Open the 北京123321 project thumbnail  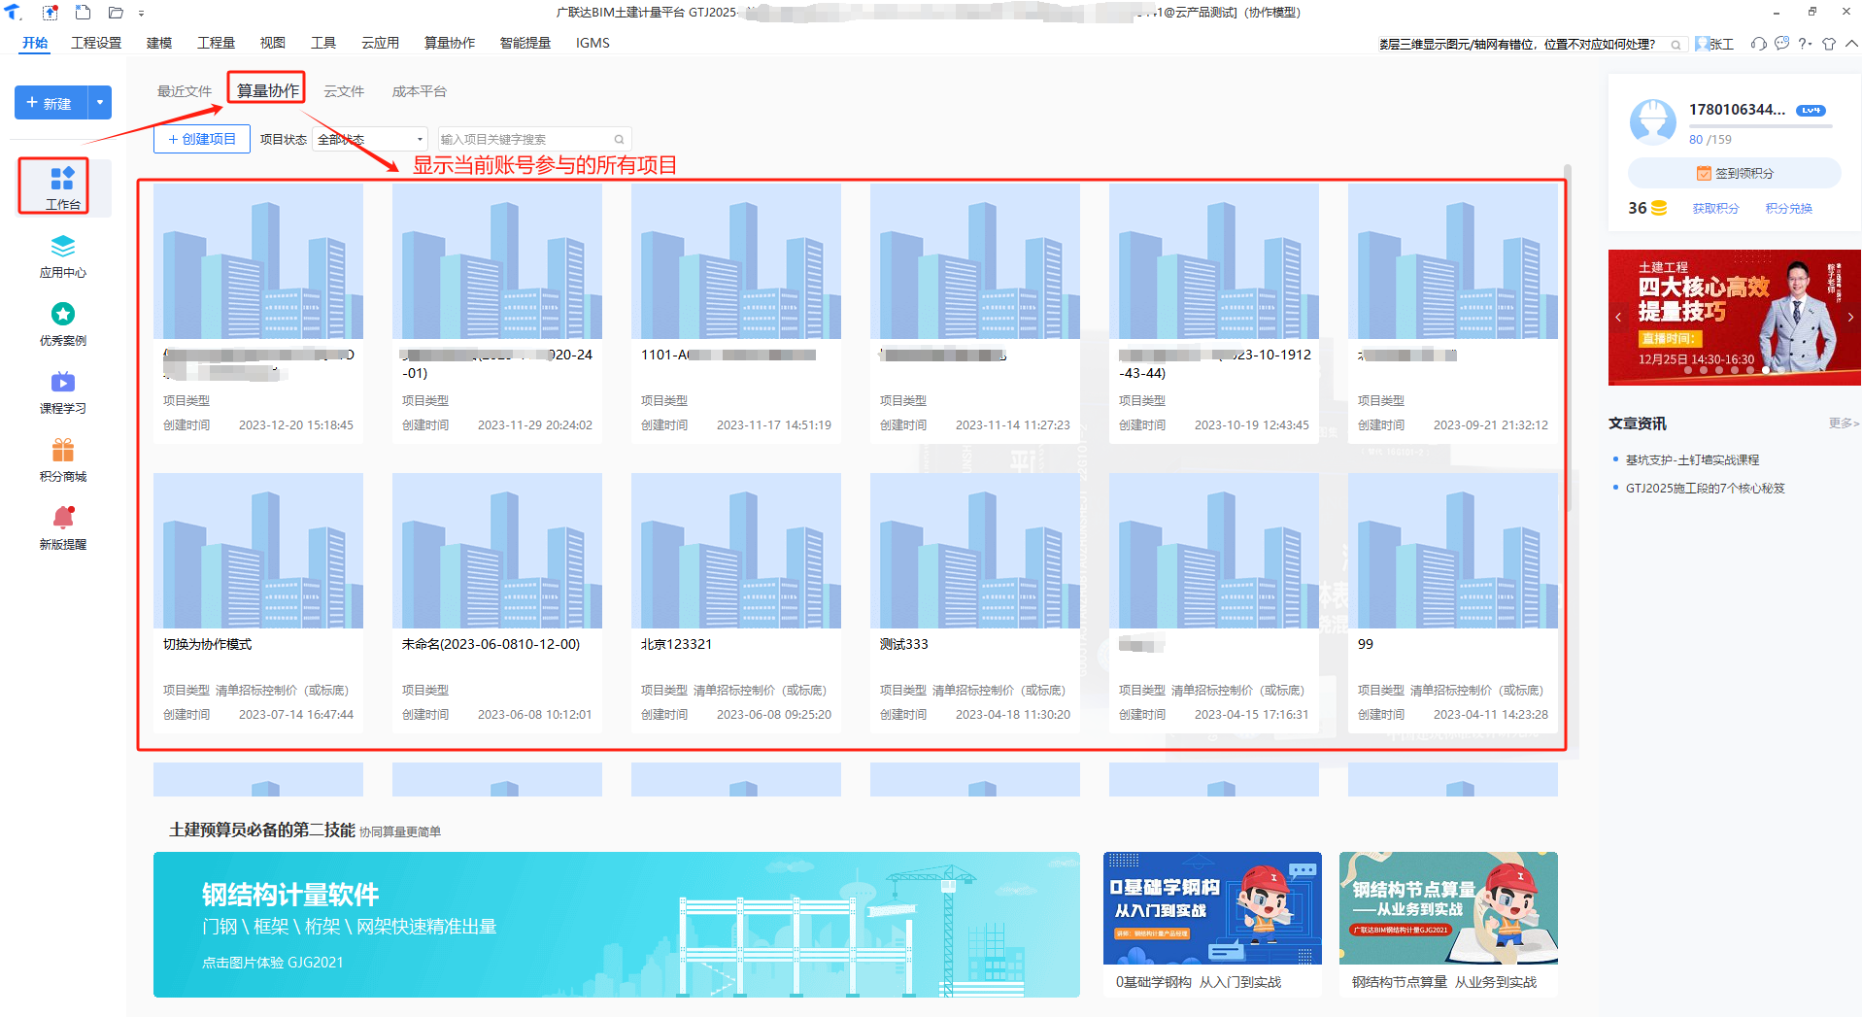(x=736, y=551)
